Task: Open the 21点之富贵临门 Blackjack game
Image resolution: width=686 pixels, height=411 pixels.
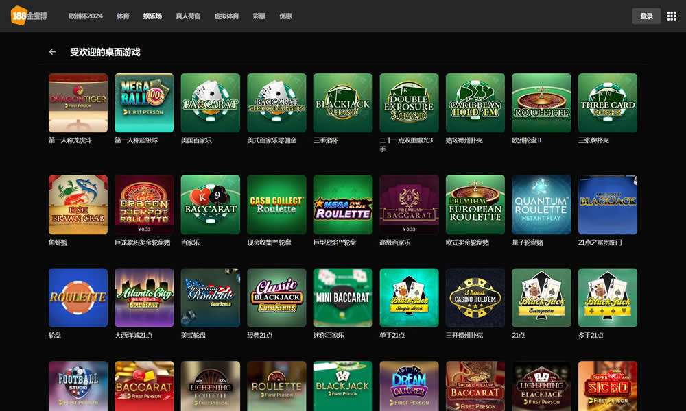Action: point(608,205)
